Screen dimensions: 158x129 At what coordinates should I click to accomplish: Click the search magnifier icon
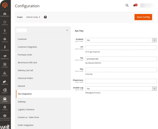(127, 5)
